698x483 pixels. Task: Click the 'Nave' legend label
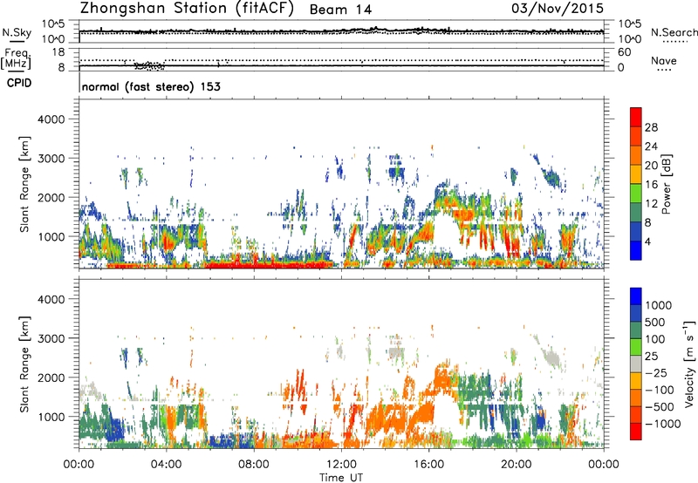click(x=664, y=60)
